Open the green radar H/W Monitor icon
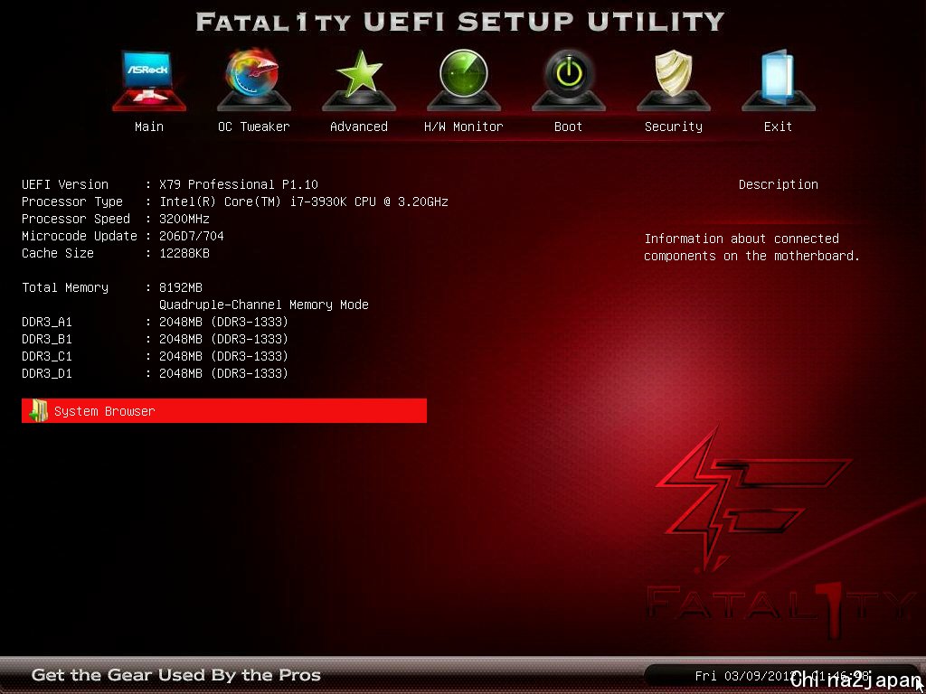Image resolution: width=926 pixels, height=694 pixels. click(x=464, y=80)
